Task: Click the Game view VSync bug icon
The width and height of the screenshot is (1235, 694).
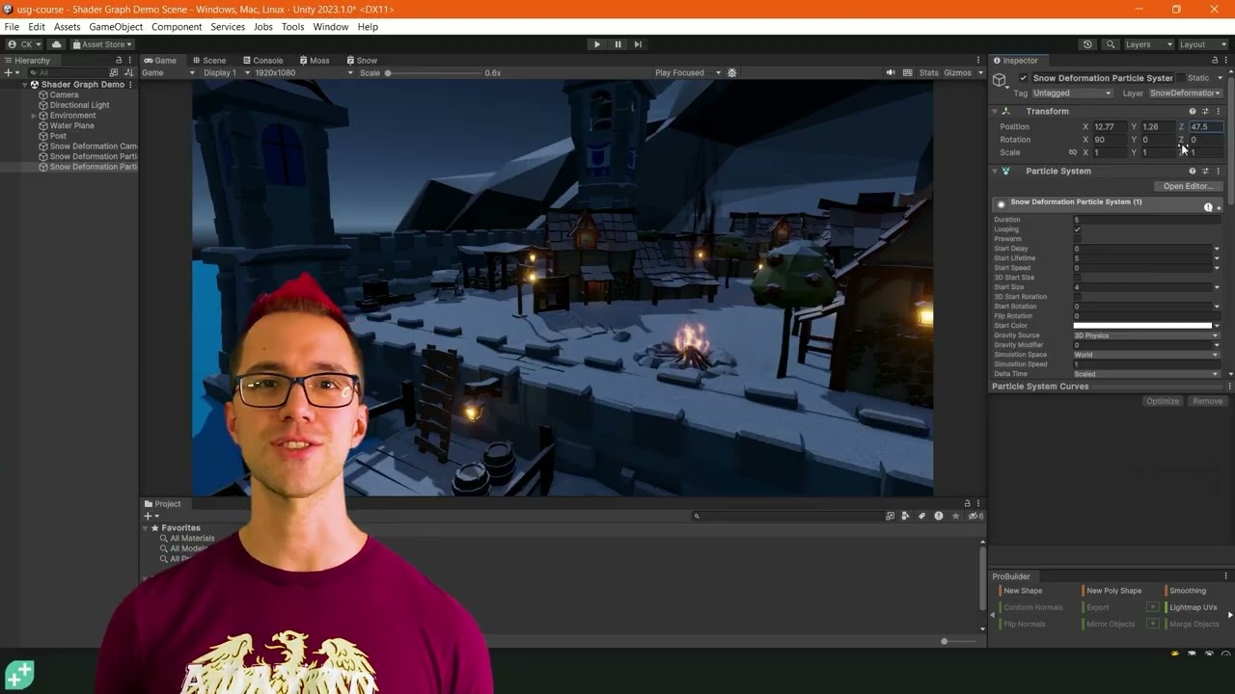Action: (x=732, y=72)
